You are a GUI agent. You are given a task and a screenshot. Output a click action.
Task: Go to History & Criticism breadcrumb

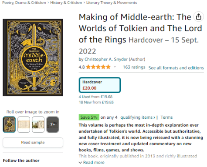point(66,3)
